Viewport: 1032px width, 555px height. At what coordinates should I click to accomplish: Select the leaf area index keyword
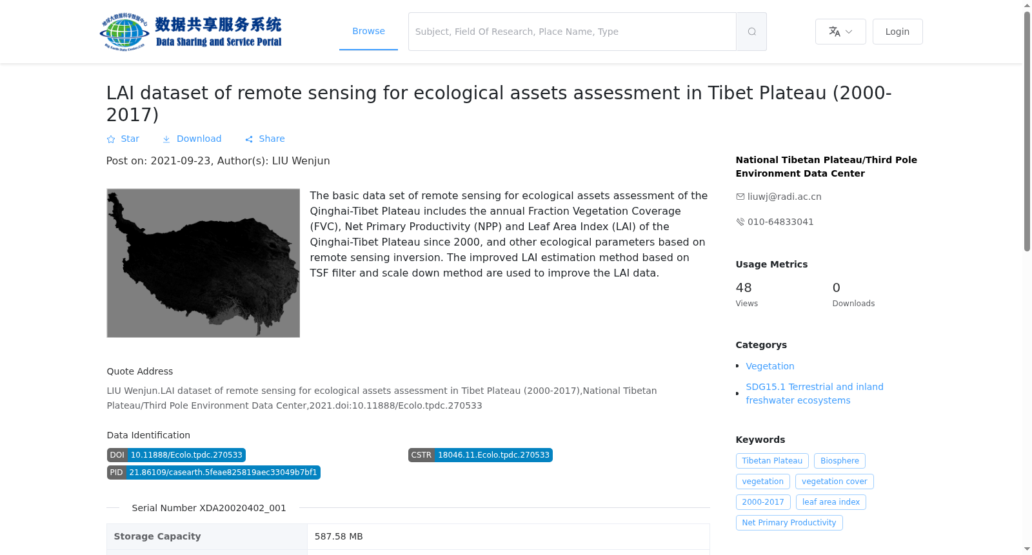point(831,502)
